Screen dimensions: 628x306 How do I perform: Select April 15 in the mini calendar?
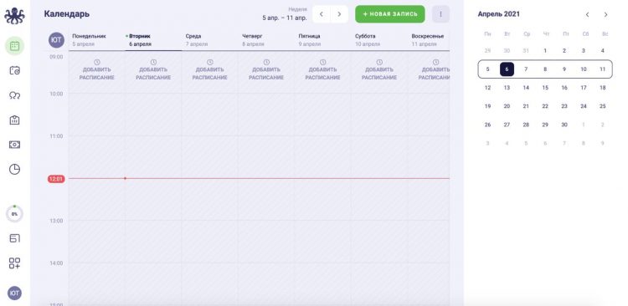545,88
